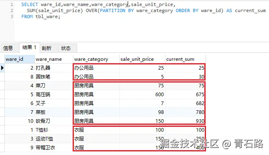Select the 结果 1 tab
The height and width of the screenshot is (155, 269).
tap(30, 48)
